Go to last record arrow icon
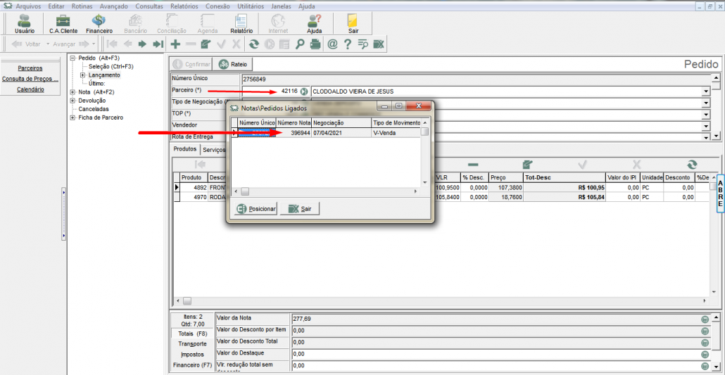 pos(158,44)
